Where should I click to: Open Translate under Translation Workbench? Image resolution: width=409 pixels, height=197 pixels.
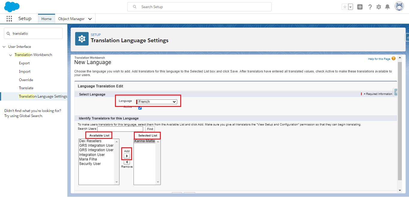tap(26, 88)
